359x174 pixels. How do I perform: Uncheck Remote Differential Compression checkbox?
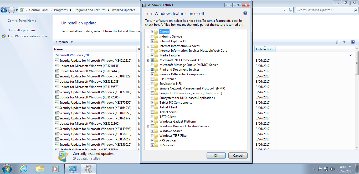pyautogui.click(x=152, y=74)
